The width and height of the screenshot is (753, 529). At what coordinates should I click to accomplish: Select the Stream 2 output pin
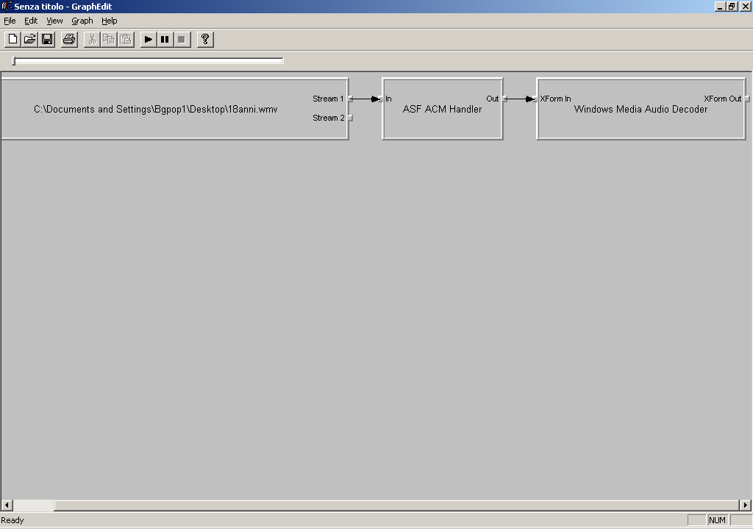[x=350, y=118]
